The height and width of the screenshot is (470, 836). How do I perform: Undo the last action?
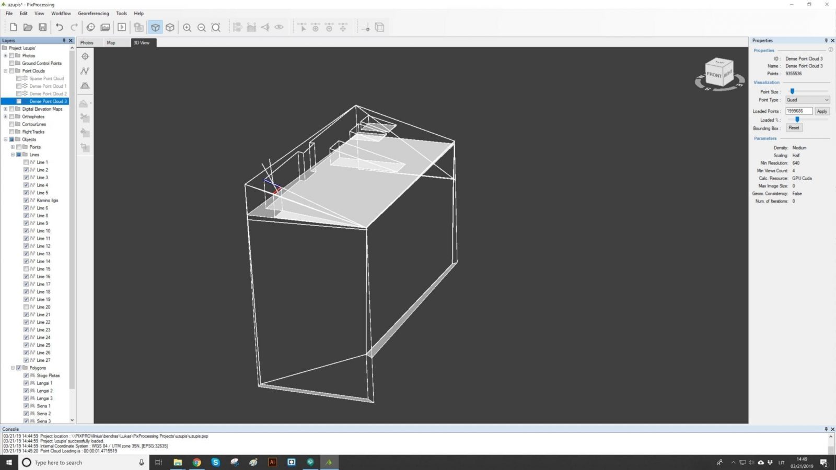point(59,27)
